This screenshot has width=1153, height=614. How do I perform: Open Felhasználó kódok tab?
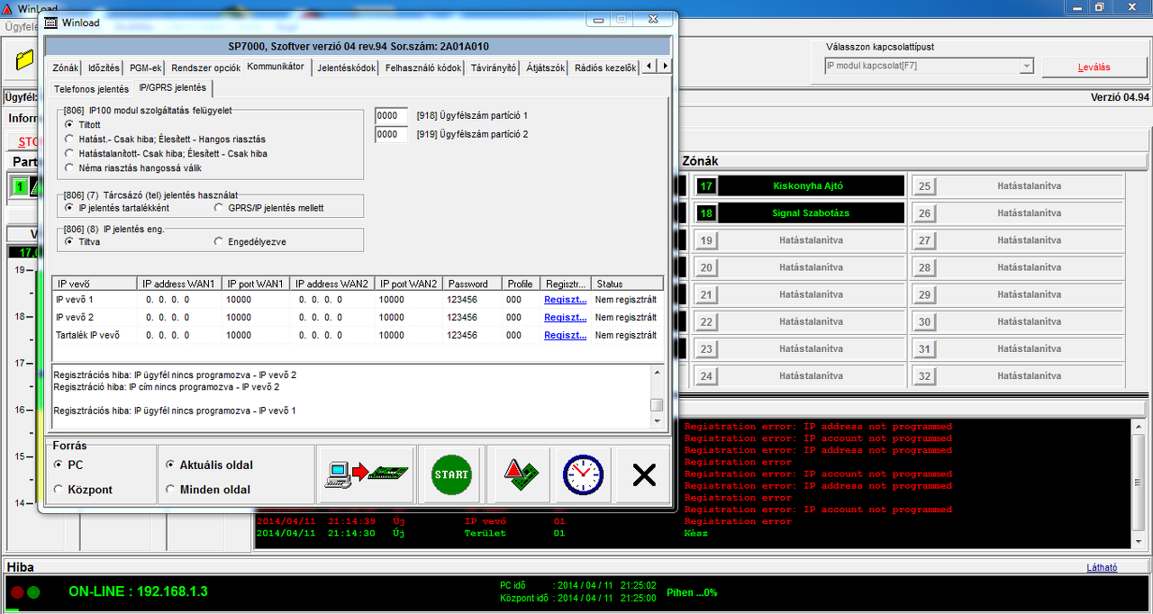[x=423, y=68]
